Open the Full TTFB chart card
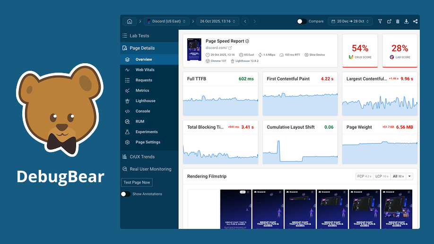Image resolution: width=434 pixels, height=244 pixels. [x=221, y=93]
